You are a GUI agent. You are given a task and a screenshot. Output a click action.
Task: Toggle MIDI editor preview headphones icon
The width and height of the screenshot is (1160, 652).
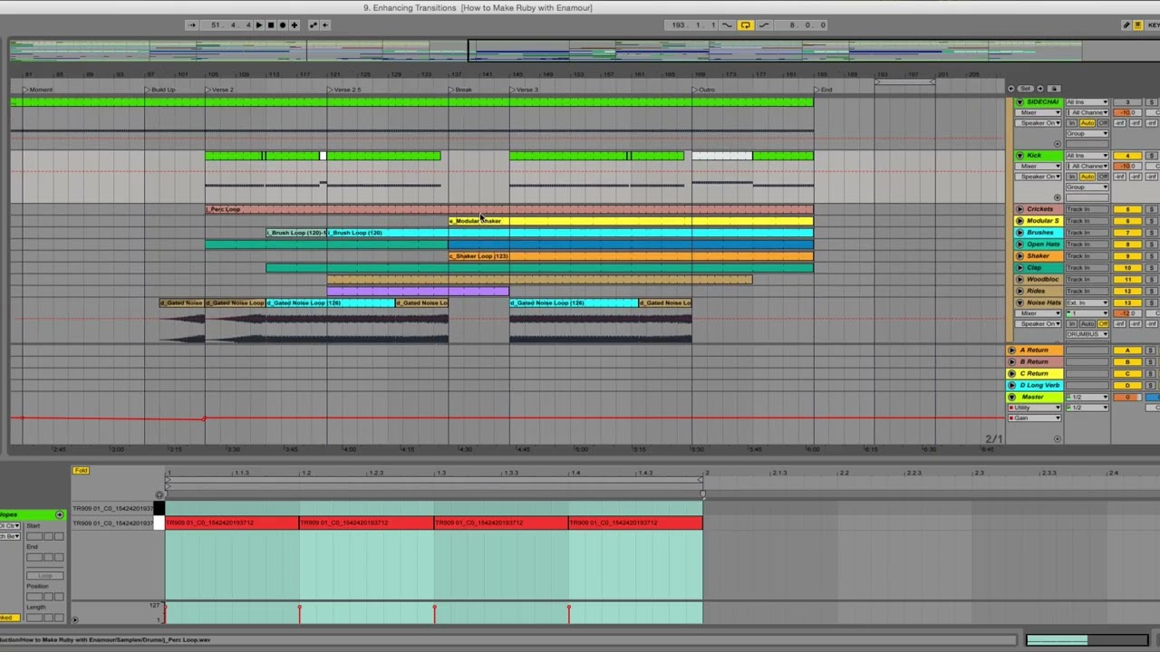(160, 494)
